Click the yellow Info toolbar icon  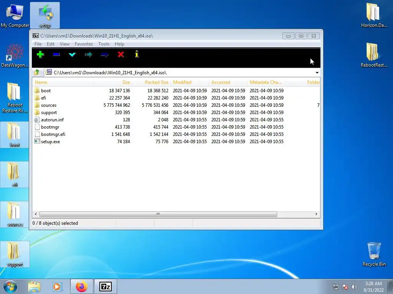click(x=137, y=54)
